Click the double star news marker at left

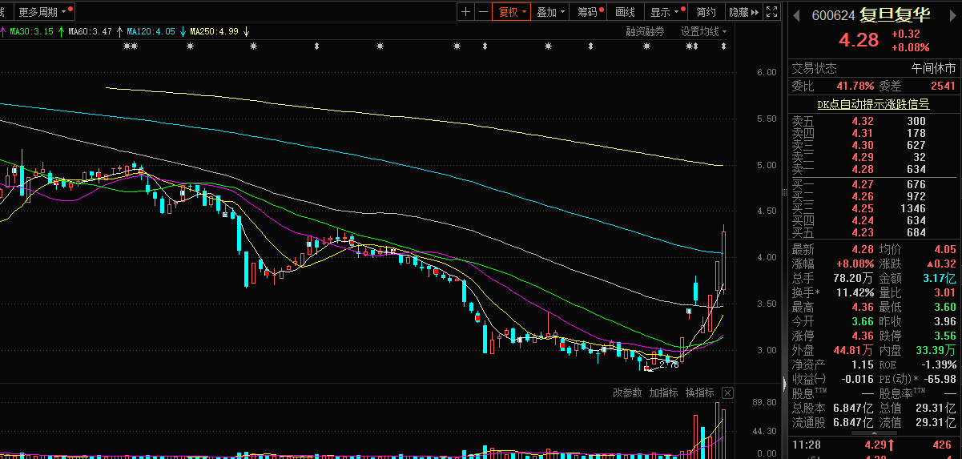(131, 47)
